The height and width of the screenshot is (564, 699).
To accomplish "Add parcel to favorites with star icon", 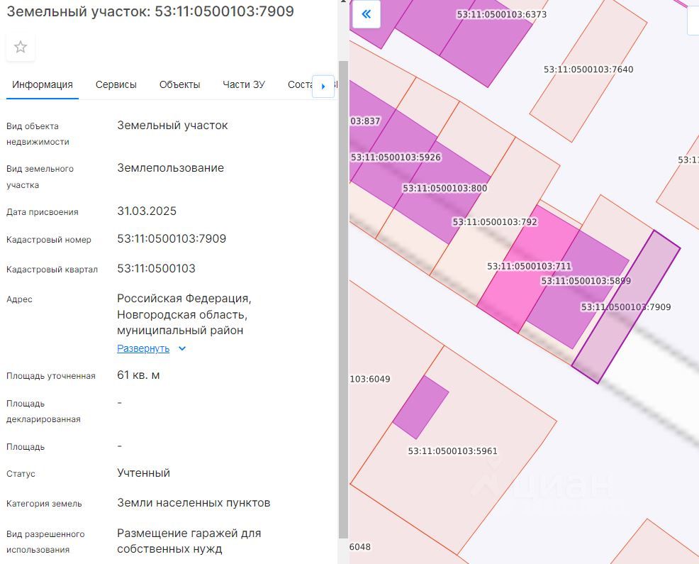I will coord(21,47).
